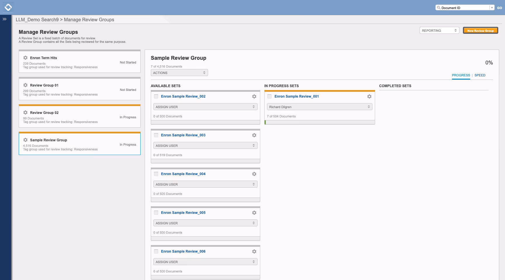Click the IN PROGRESS SETS heading
The width and height of the screenshot is (505, 280).
281,86
